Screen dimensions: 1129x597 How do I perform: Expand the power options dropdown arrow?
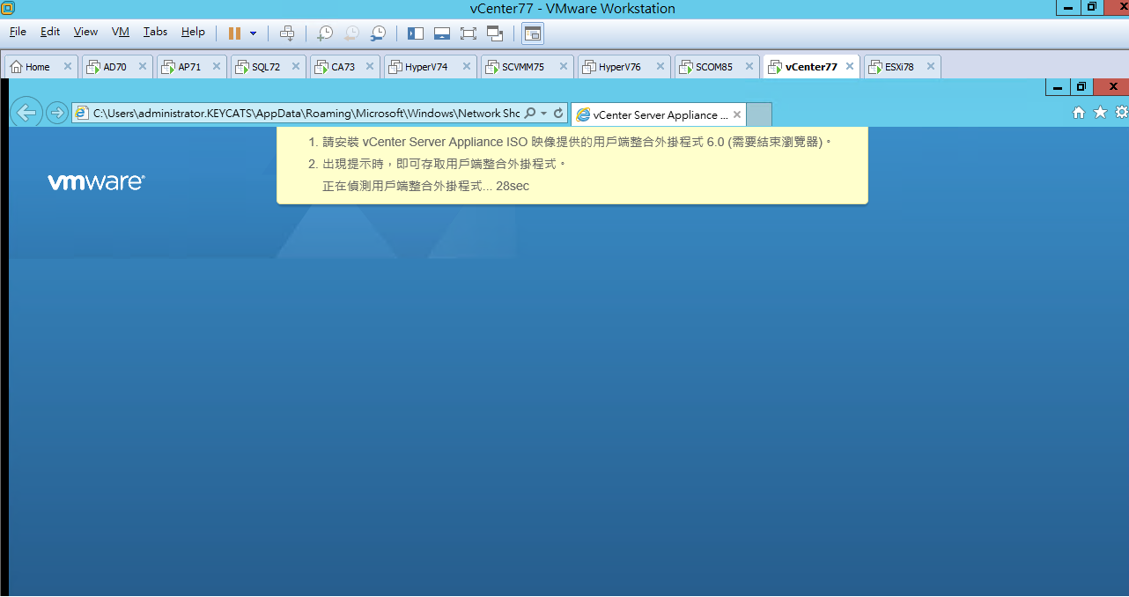[253, 33]
